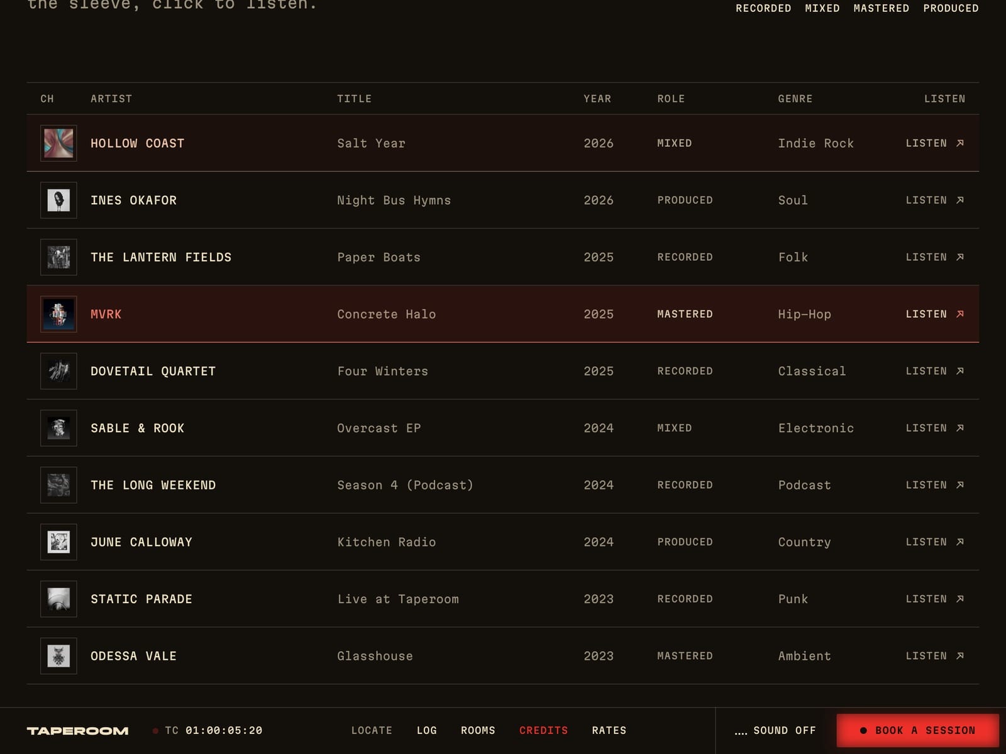This screenshot has width=1006, height=754.
Task: Open the June Calloway sleeve thumbnail
Action: click(x=58, y=542)
